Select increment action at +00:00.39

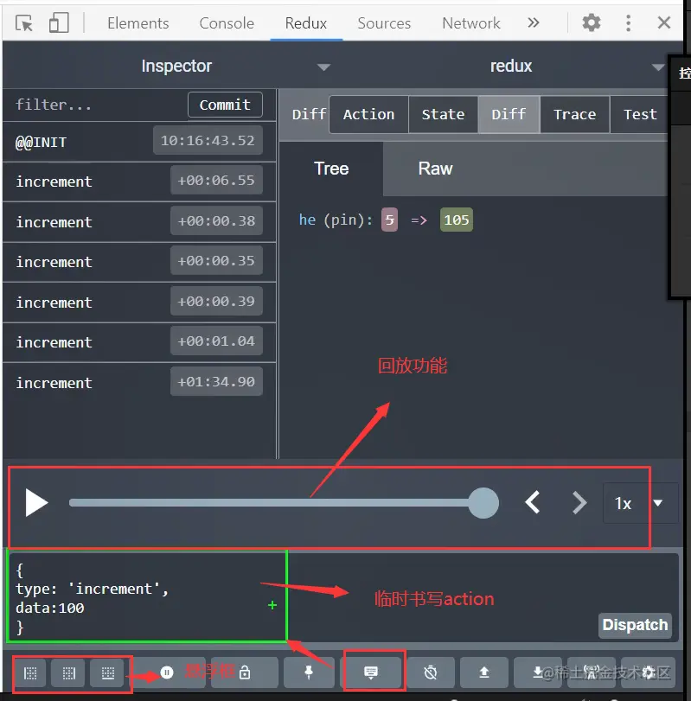click(x=139, y=303)
